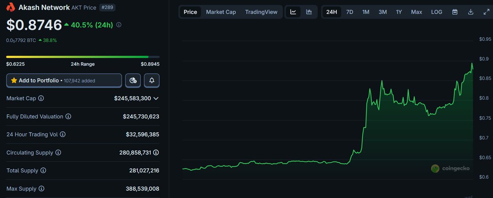This screenshot has width=493, height=198.
Task: Open the calendar date range picker
Action: 455,12
